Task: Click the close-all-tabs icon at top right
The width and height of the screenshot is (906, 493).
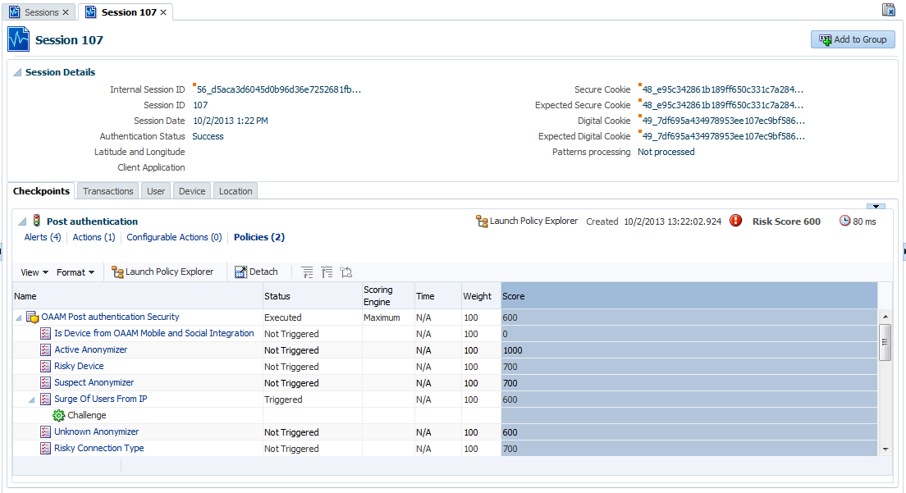Action: tap(888, 9)
